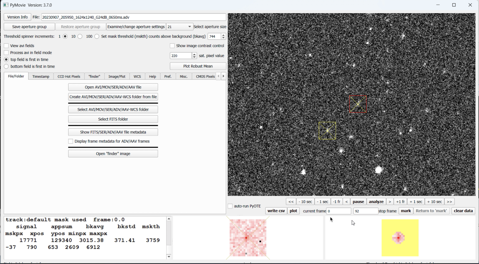Click the yellow mask thumbnail image
This screenshot has width=479, height=264.
tap(400, 238)
